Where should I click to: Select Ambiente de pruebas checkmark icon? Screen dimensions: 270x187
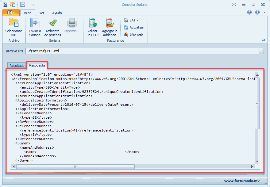(x=53, y=23)
